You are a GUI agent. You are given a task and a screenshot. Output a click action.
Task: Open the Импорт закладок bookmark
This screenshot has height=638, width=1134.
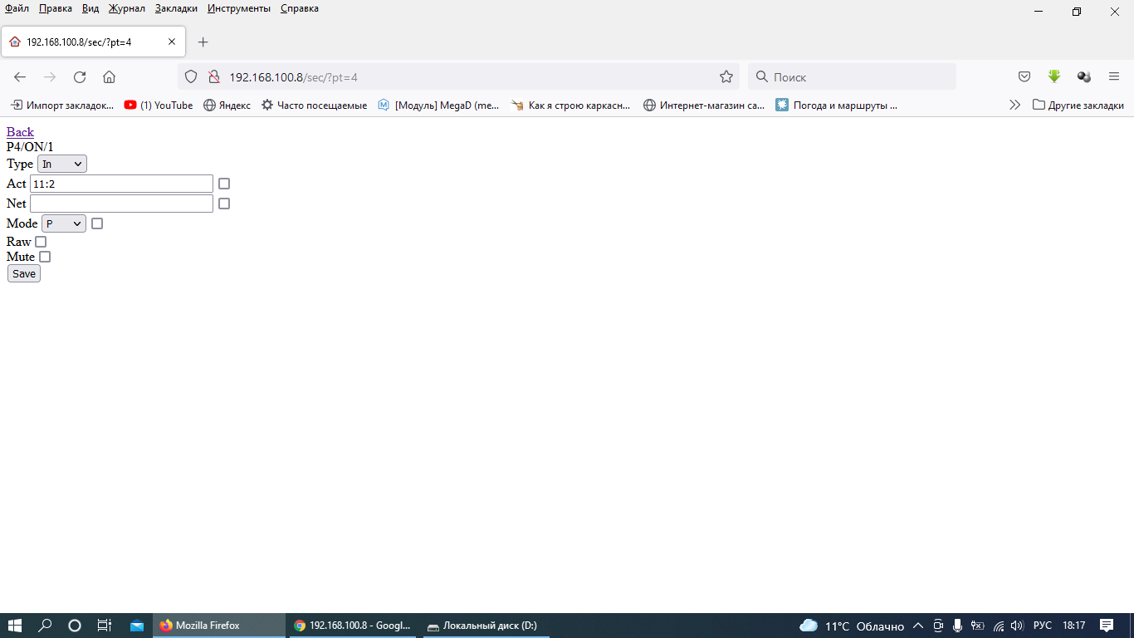[x=62, y=106]
